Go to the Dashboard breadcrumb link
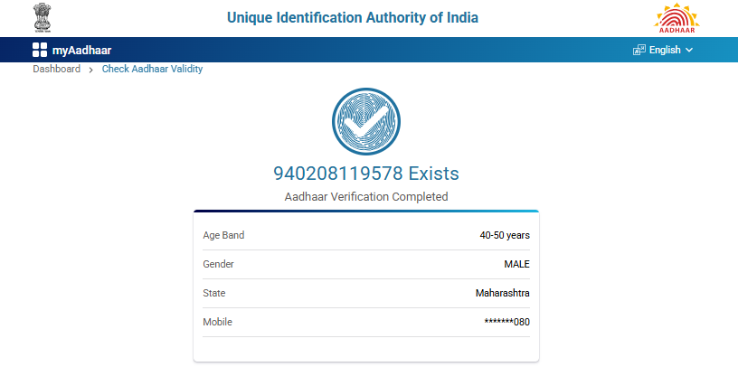This screenshot has width=738, height=367. [57, 70]
